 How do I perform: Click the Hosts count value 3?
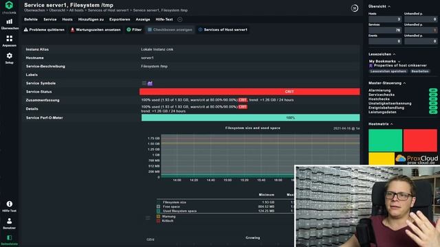385,19
